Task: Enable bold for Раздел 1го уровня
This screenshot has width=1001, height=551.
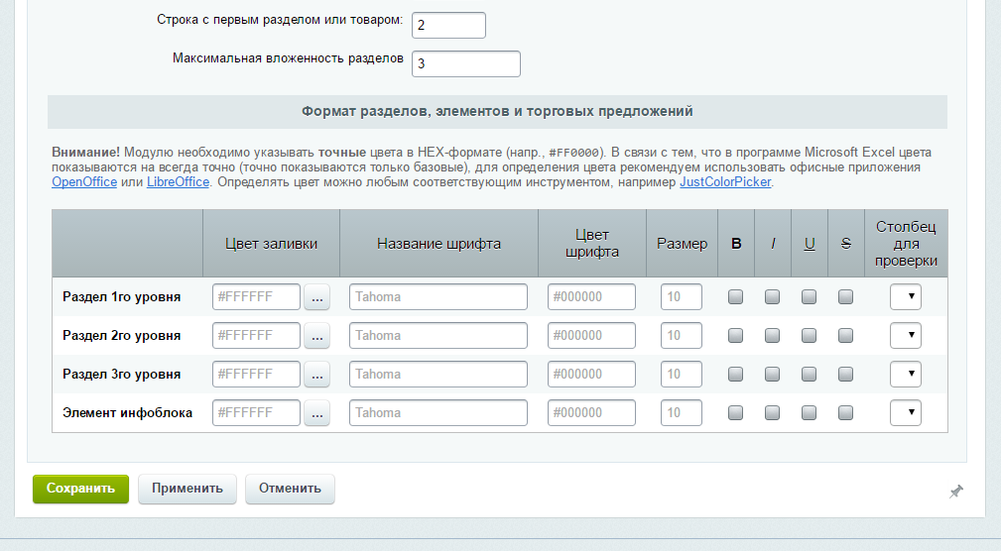Action: [x=735, y=296]
